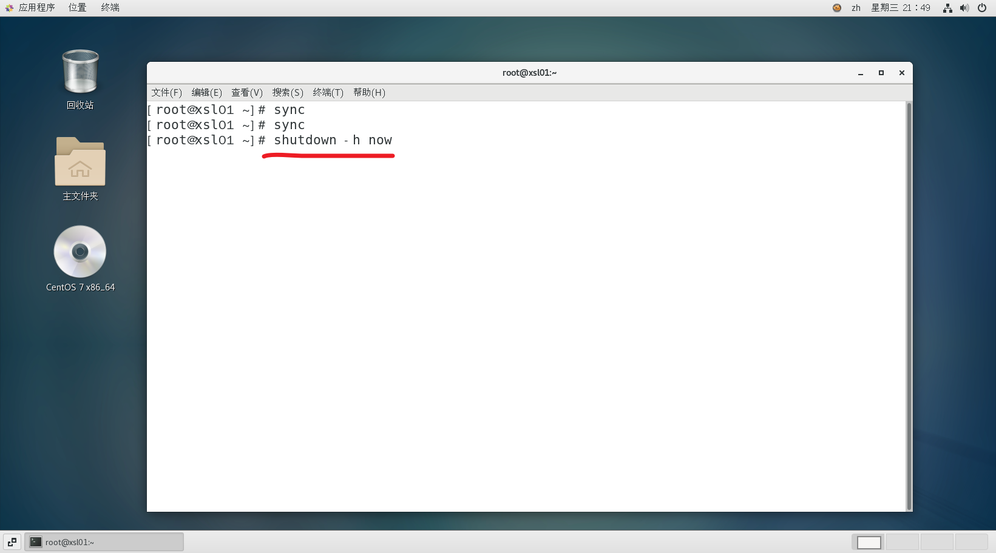The width and height of the screenshot is (996, 553).
Task: Open the 帮助(H) Help menu in terminal
Action: tap(369, 93)
